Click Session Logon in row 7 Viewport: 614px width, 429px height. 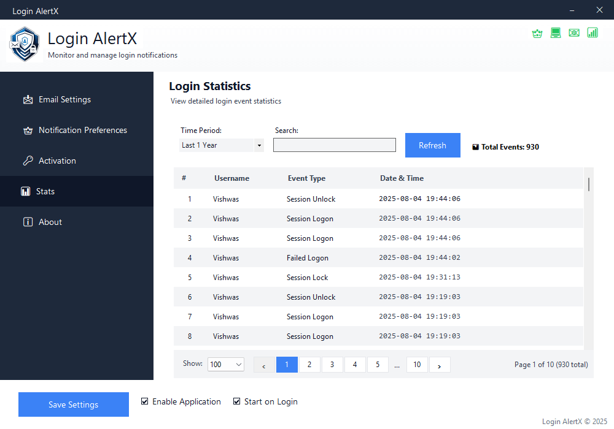pyautogui.click(x=309, y=317)
